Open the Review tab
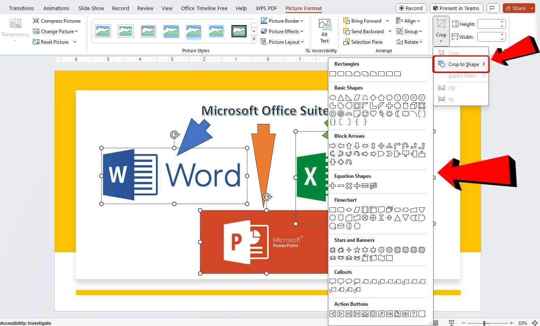The width and height of the screenshot is (540, 326). (x=145, y=8)
